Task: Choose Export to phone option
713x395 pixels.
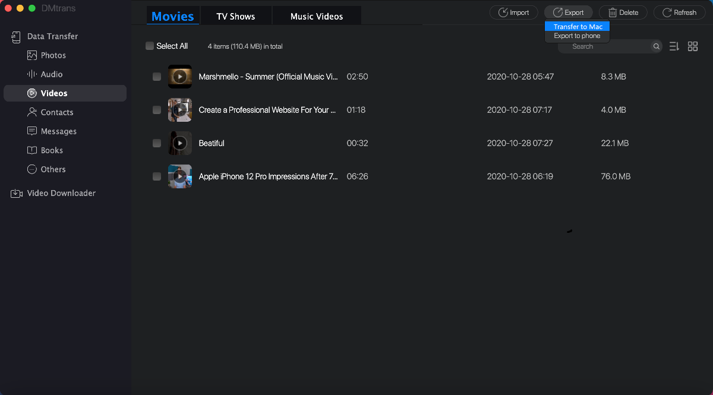Action: tap(577, 36)
